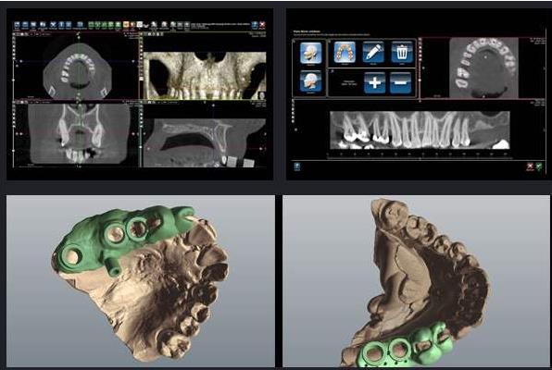
Task: Select the sagittal cross-section view pane
Action: (x=204, y=136)
